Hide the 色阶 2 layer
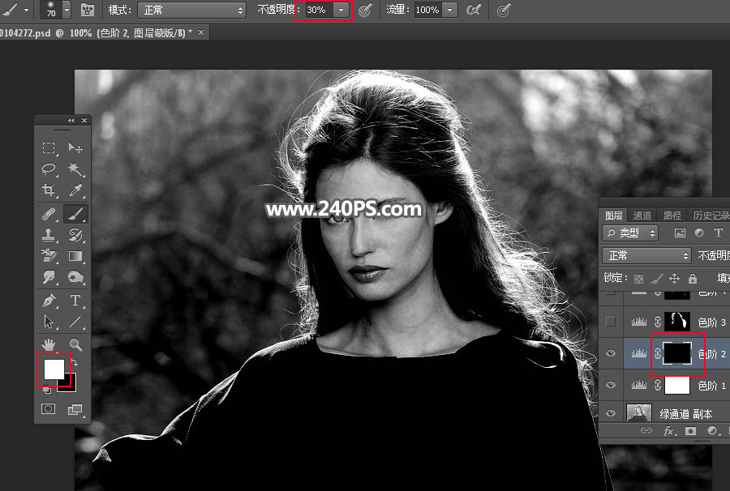This screenshot has height=491, width=730. [612, 353]
